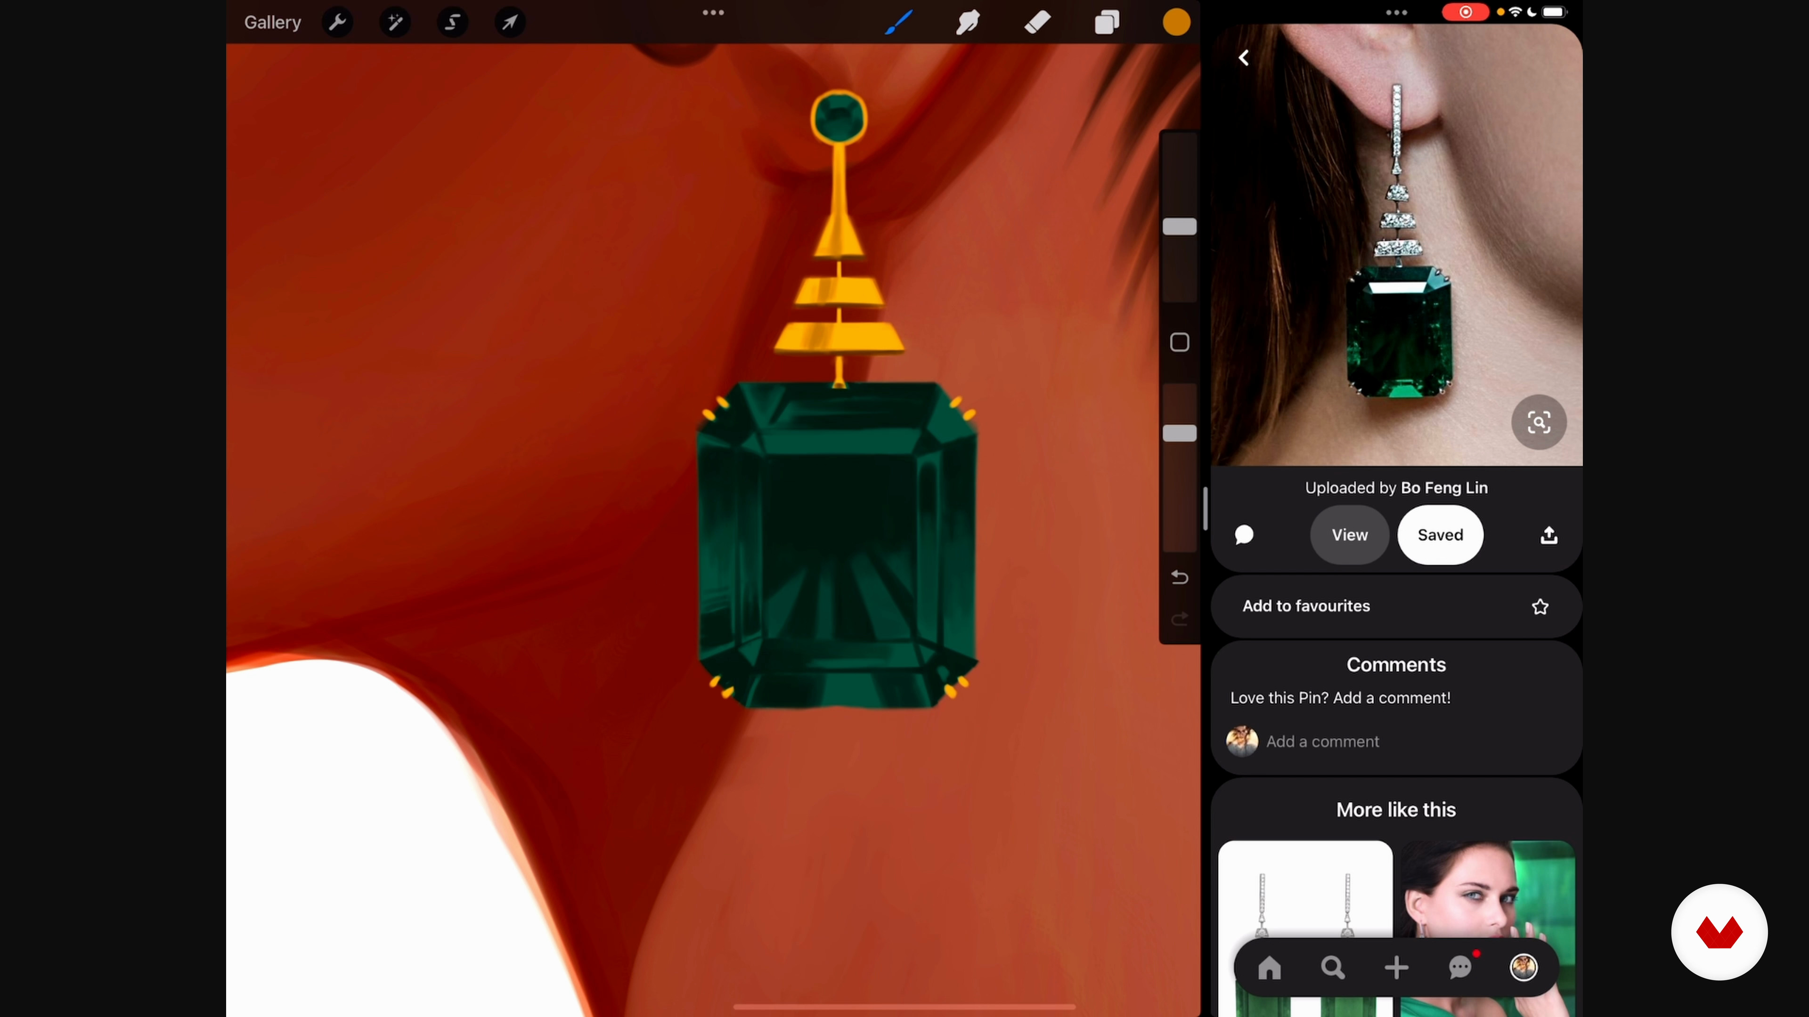1809x1017 pixels.
Task: Select the Eraser tool
Action: 1037,23
